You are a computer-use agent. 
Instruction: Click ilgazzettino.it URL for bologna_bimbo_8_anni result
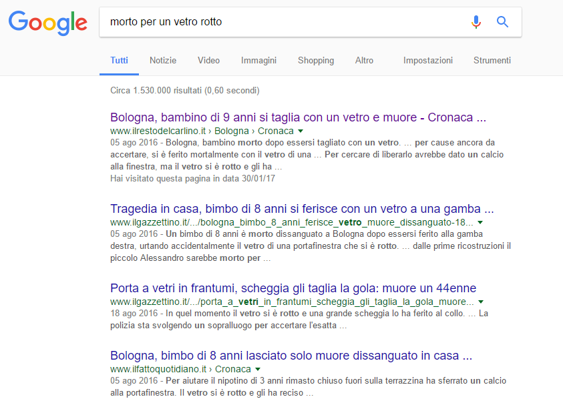[x=292, y=222]
